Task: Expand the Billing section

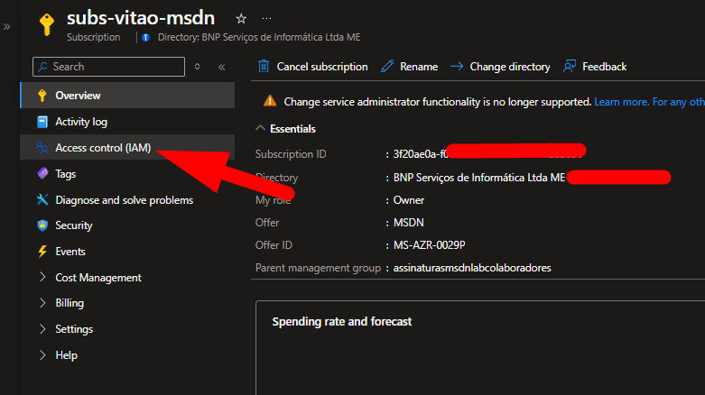Action: 42,304
